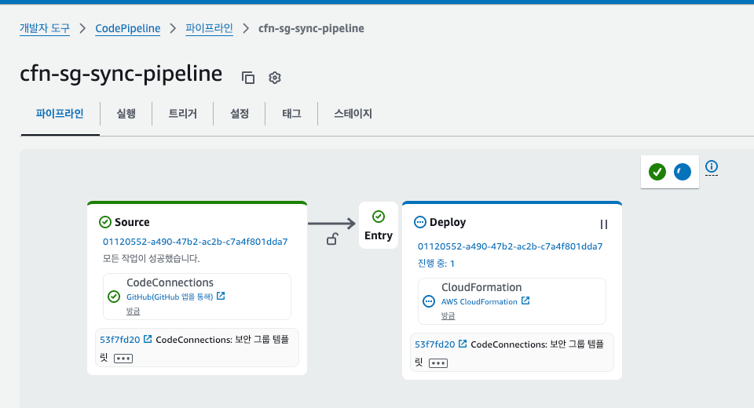Click the CodeConnections action name

[x=170, y=282]
